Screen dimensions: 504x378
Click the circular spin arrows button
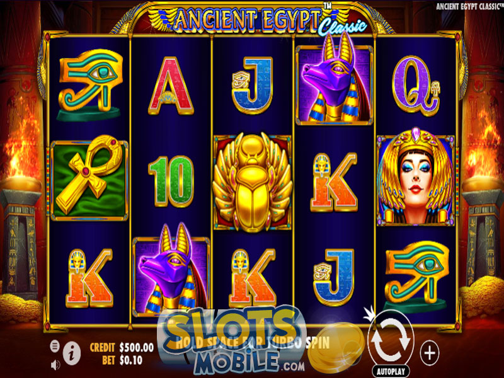(391, 341)
